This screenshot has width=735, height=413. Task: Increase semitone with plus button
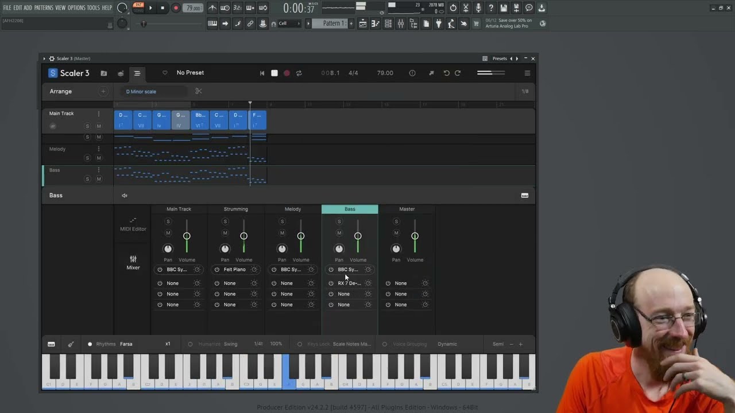click(x=521, y=344)
